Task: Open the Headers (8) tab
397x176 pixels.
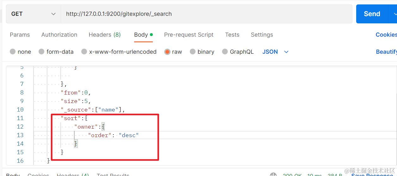Action: click(105, 35)
